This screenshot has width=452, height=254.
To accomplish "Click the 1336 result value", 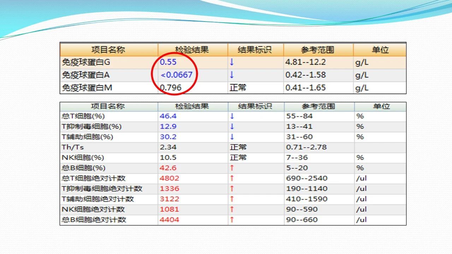I will 169,189.
